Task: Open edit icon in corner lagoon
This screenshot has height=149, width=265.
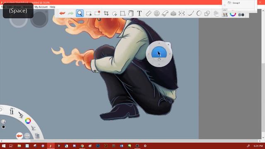Action: tap(34, 128)
